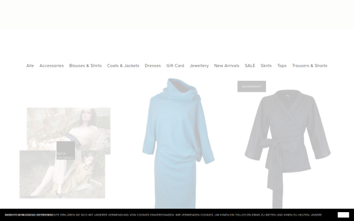354x221 pixels.
Task: Open the tanja christiani gift card image
Action: coord(65,153)
